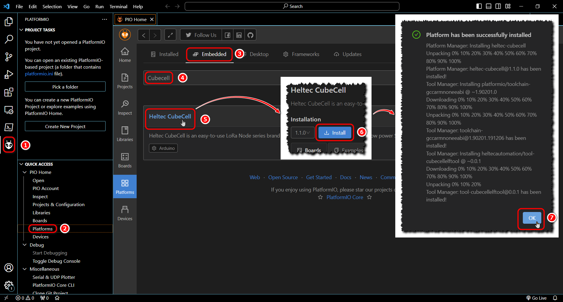
Task: Open PlatformIO GitHub page icon
Action: point(250,35)
